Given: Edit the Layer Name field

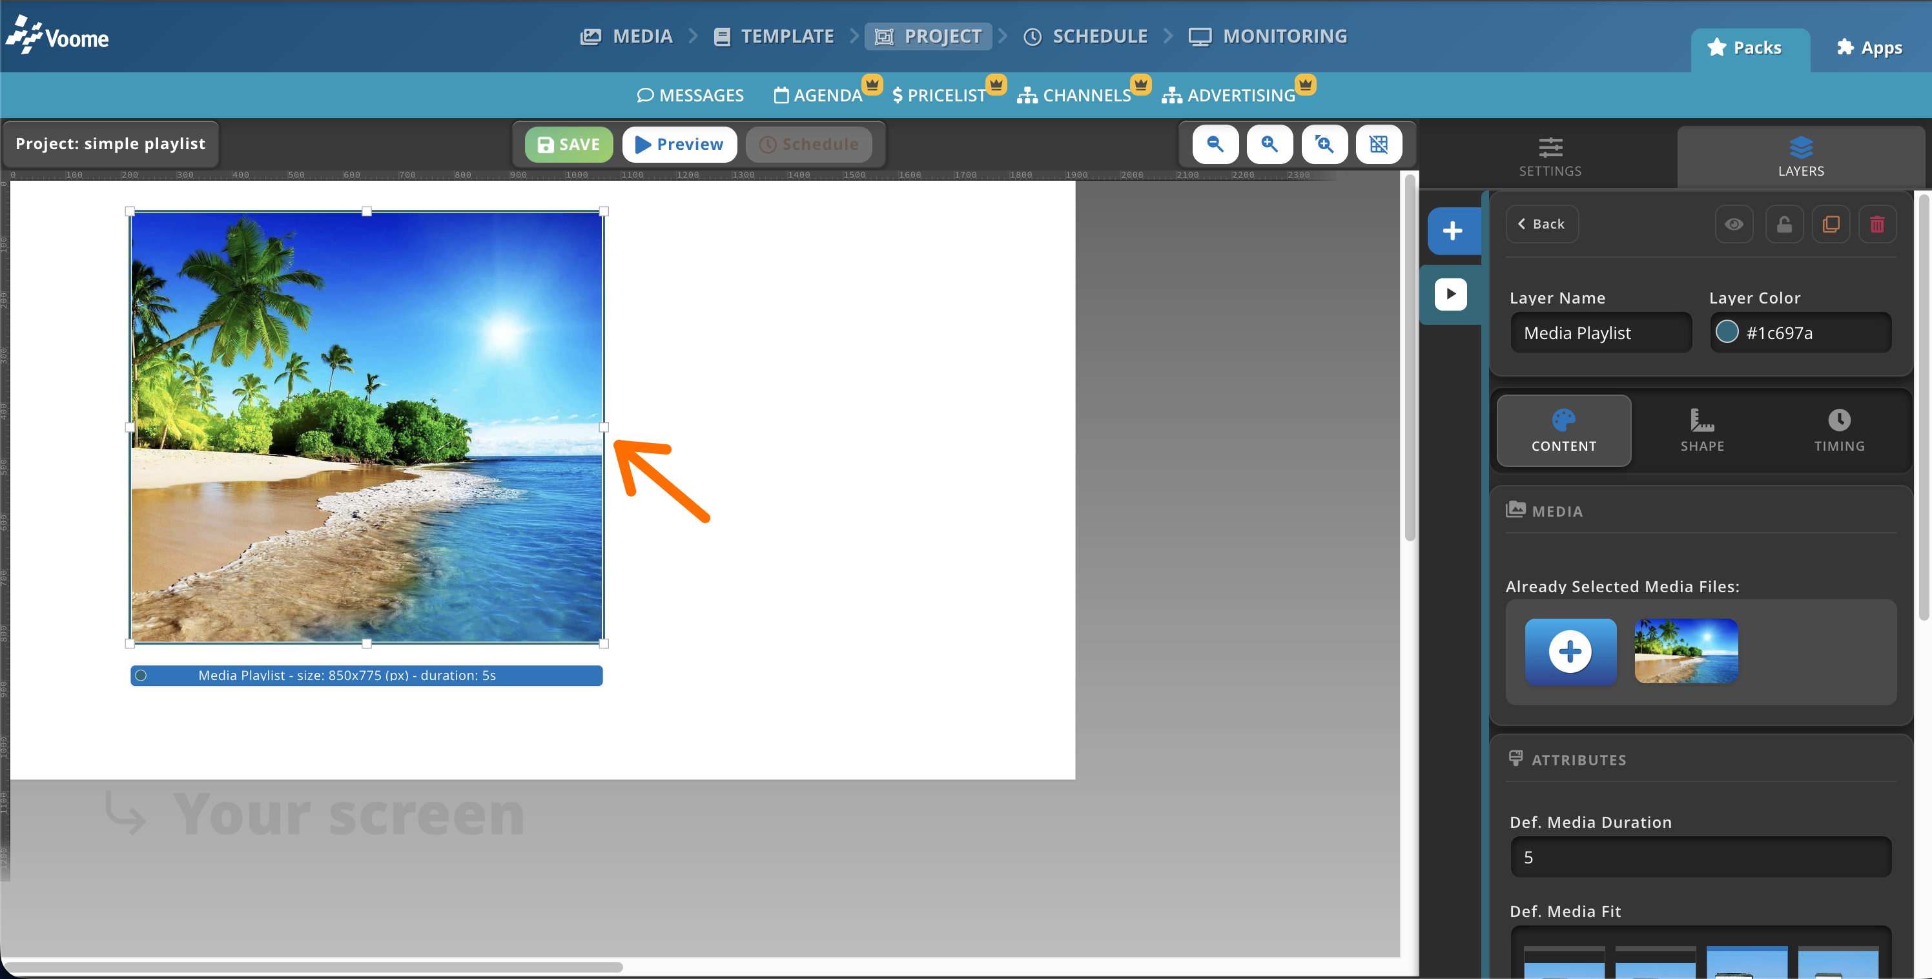Looking at the screenshot, I should [x=1601, y=333].
